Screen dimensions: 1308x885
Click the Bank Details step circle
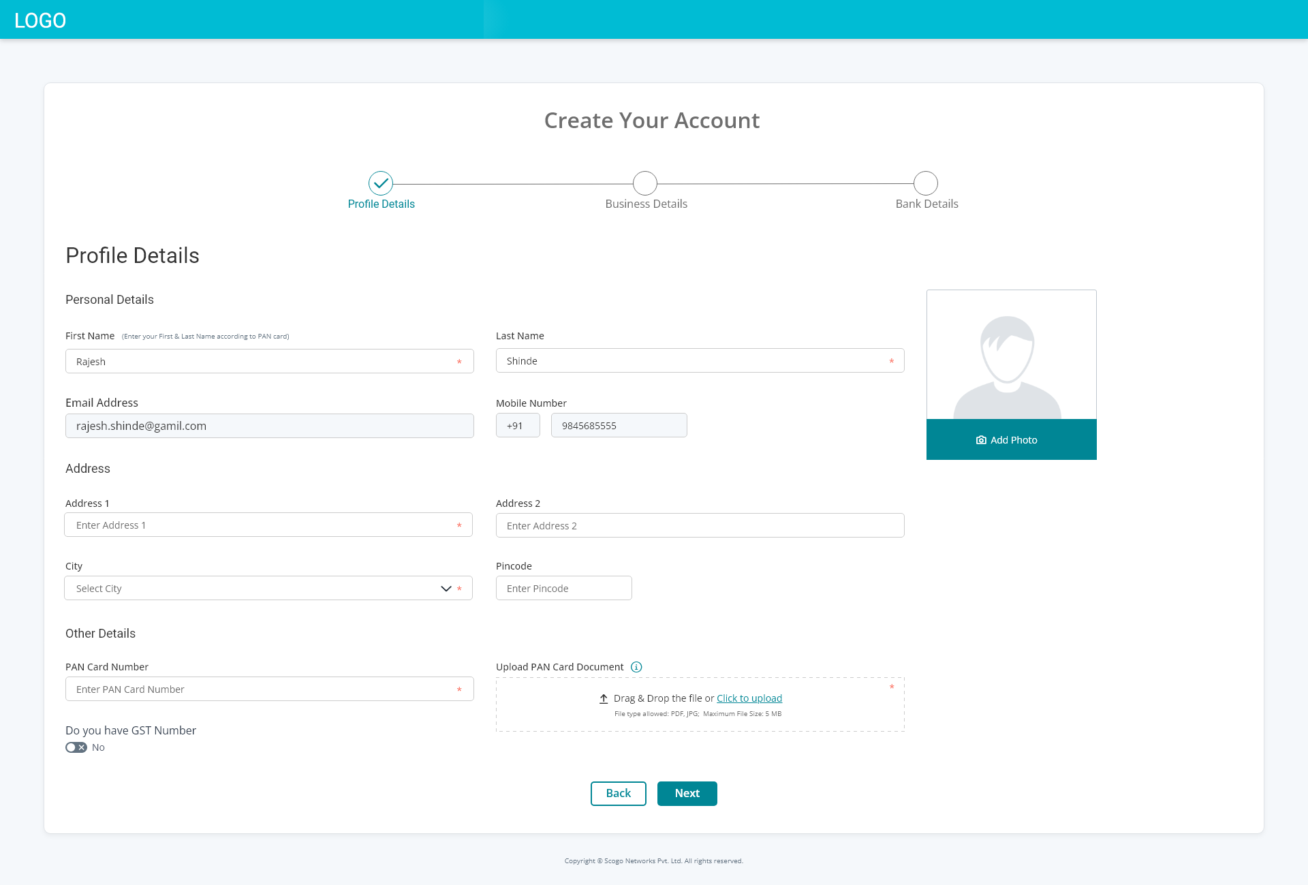[x=926, y=183]
